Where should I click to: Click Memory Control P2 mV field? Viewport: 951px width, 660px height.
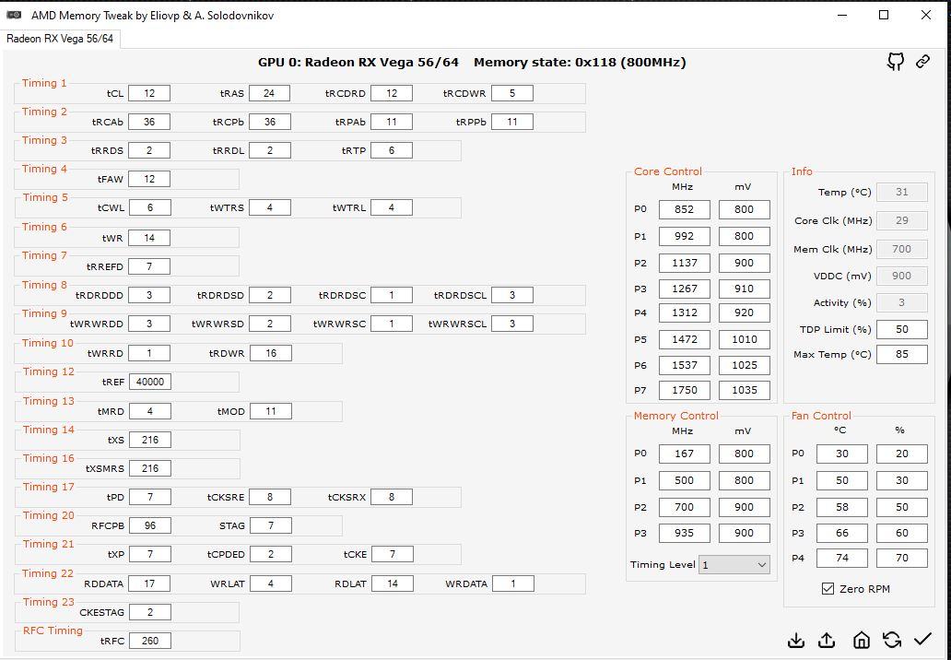[x=745, y=507]
